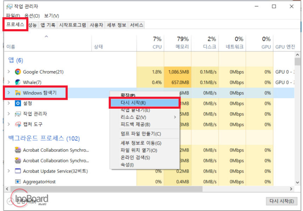
Task: Click the Windows 탐색기 folder icon
Action: point(18,93)
